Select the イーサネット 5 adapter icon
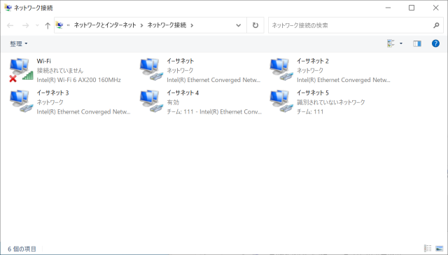Screen dimensions: 448x255 click(281, 101)
